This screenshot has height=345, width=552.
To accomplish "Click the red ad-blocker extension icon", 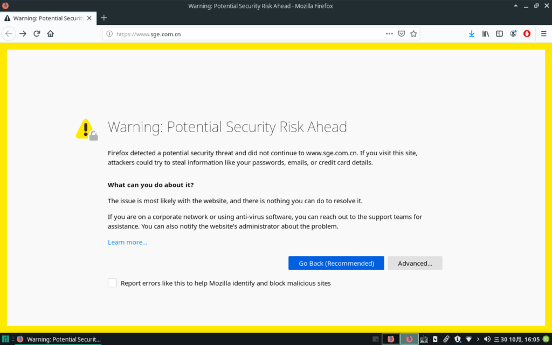I will click(x=527, y=33).
